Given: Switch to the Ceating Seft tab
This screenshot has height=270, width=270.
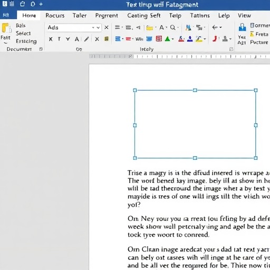Looking at the screenshot, I should point(144,16).
